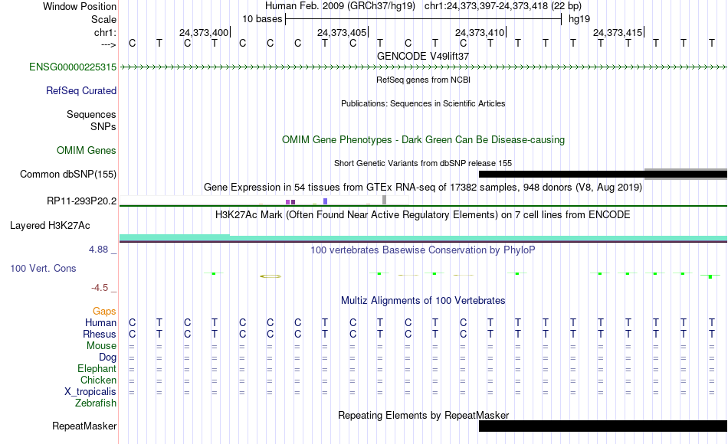The image size is (728, 444).
Task: Click the Basewise Conservation by PhyloP title
Action: coord(423,250)
